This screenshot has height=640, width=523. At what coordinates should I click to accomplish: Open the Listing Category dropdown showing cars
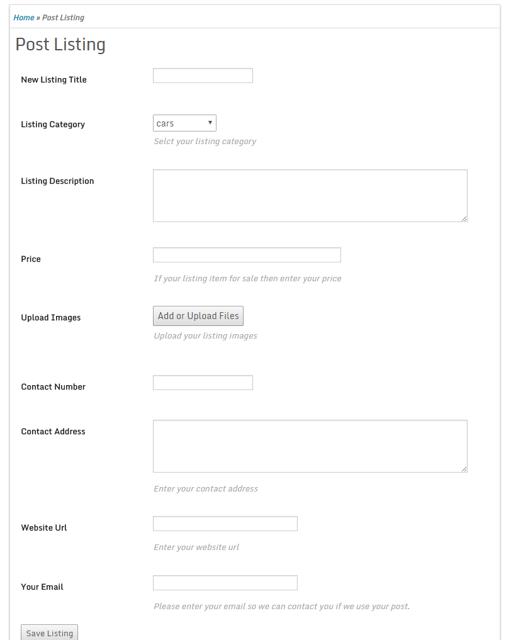pyautogui.click(x=184, y=123)
